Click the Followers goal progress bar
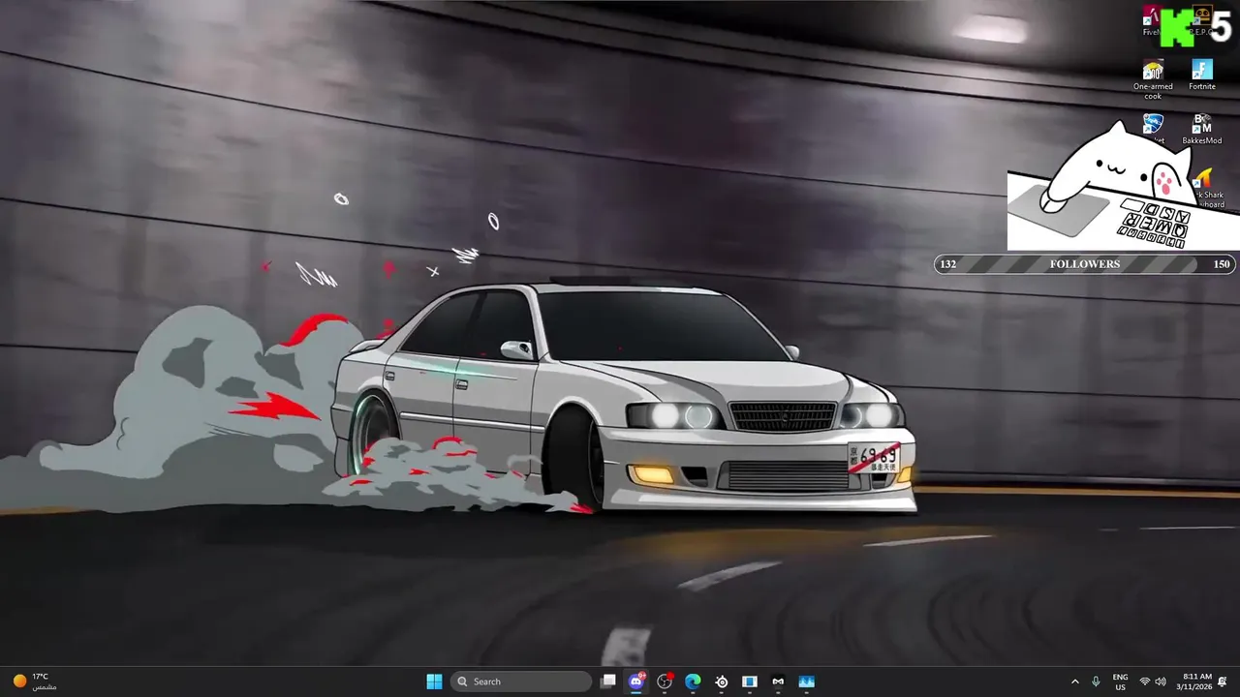 [1085, 264]
